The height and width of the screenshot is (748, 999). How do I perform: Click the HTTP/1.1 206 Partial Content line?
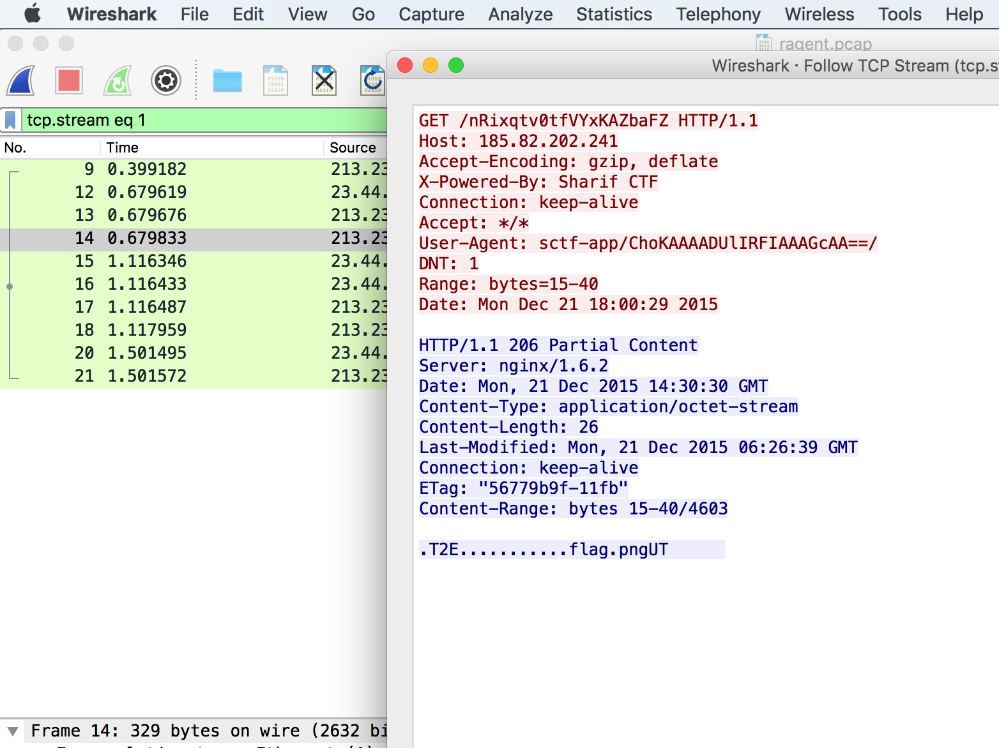point(558,345)
